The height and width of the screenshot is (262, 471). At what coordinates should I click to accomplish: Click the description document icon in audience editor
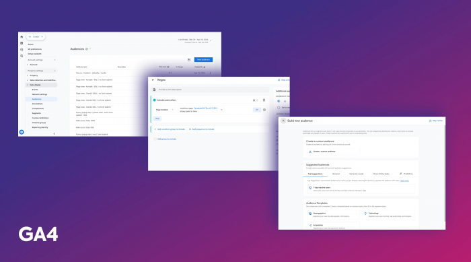click(x=154, y=90)
